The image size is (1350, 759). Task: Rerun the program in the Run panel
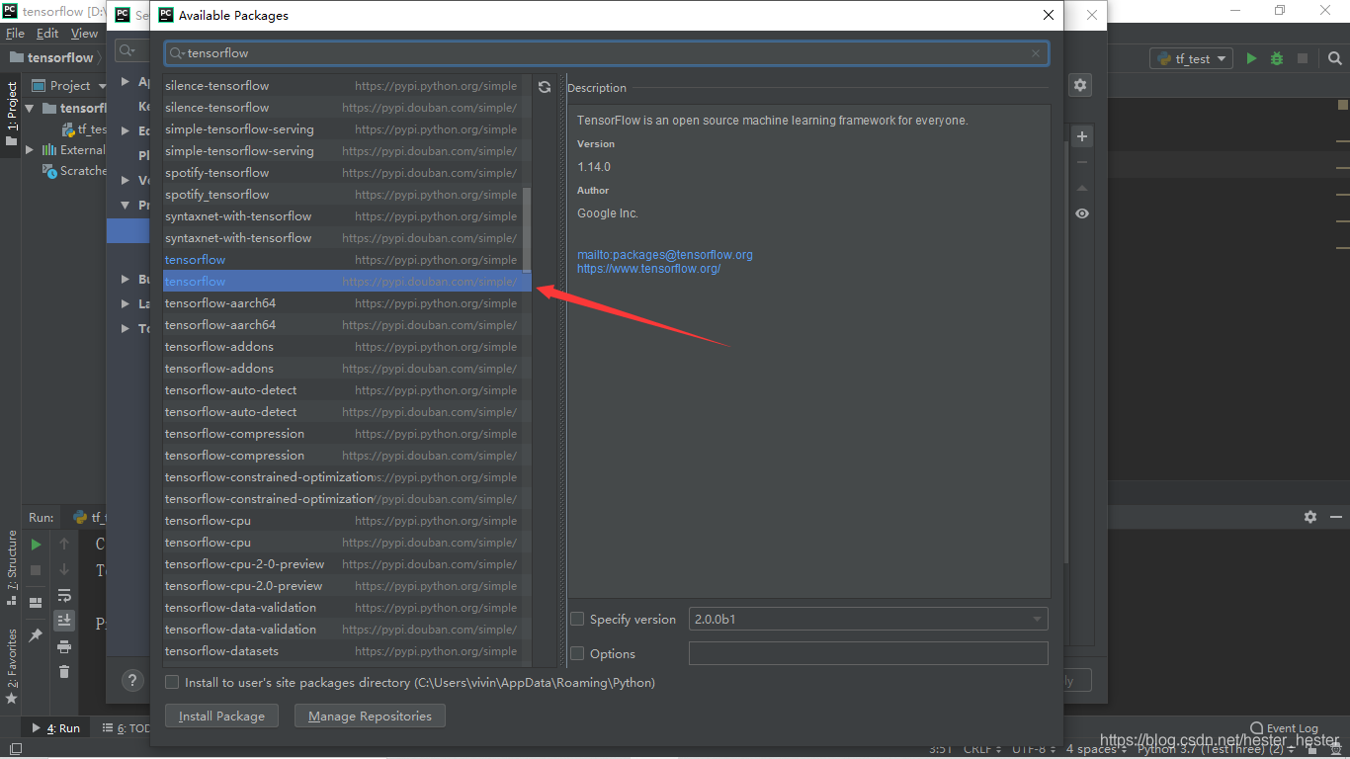point(36,544)
